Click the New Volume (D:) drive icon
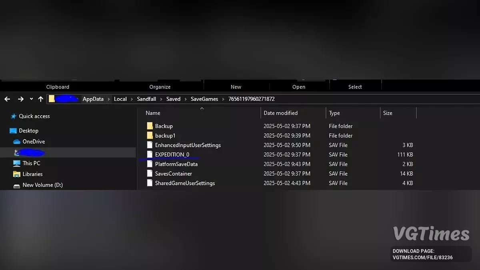The image size is (480, 270). click(x=17, y=185)
